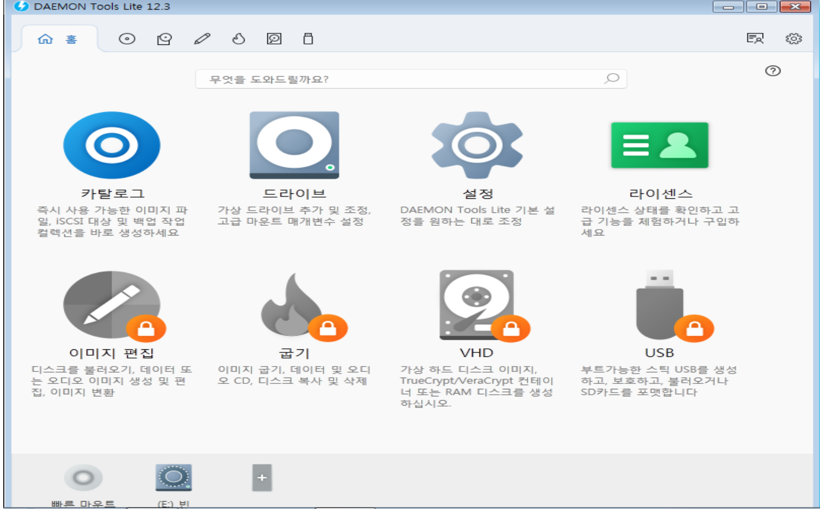This screenshot has width=820, height=509.
Task: Click the (E:) drive label
Action: click(x=174, y=504)
